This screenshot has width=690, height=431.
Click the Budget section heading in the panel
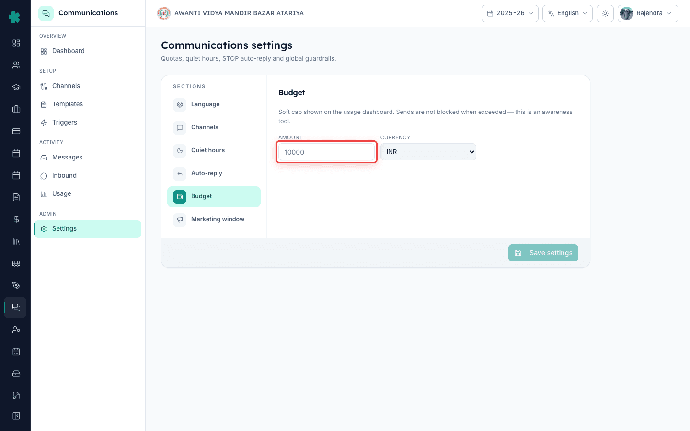292,92
